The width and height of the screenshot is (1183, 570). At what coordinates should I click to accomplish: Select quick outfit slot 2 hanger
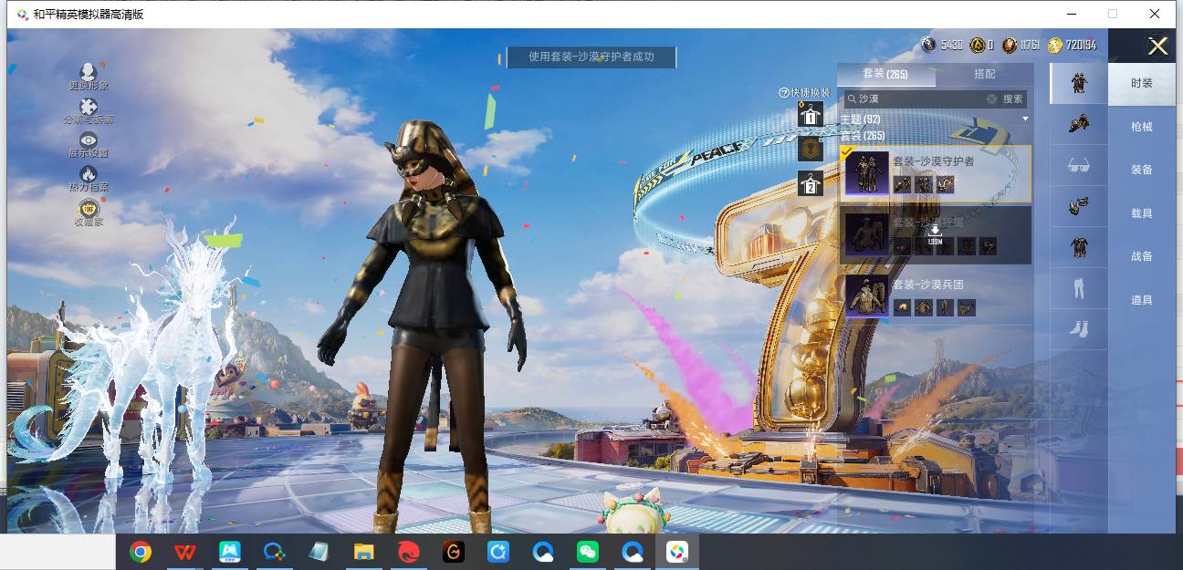coord(810,183)
